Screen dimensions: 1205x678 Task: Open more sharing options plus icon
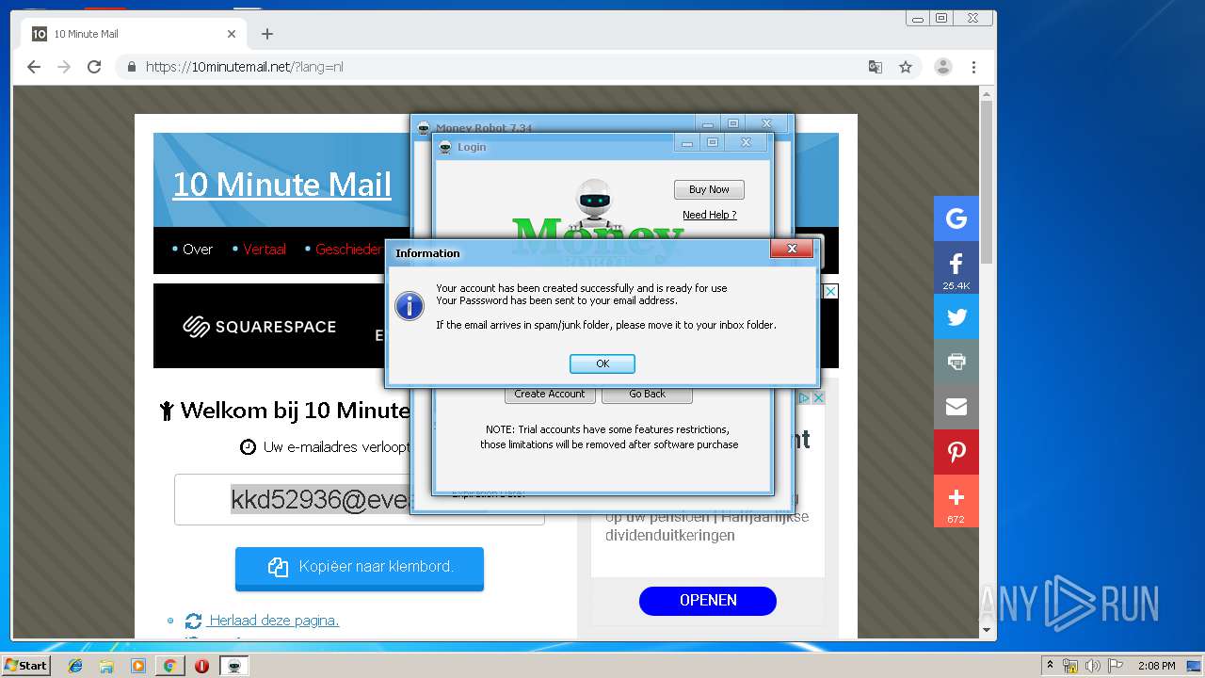point(956,501)
